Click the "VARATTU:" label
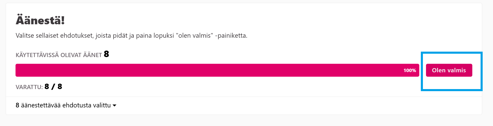The height and width of the screenshot is (126, 493). [x=29, y=87]
